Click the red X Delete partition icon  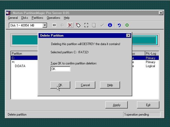pos(70,25)
